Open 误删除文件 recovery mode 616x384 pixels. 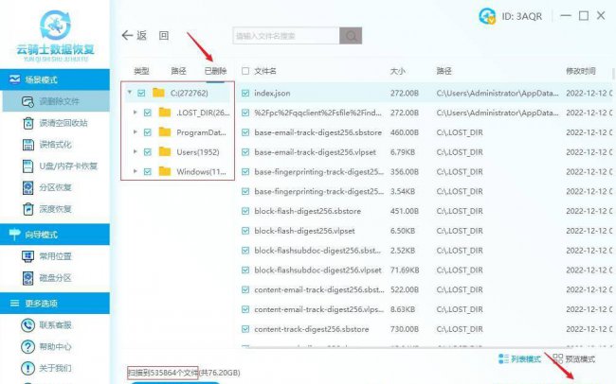tap(56, 101)
